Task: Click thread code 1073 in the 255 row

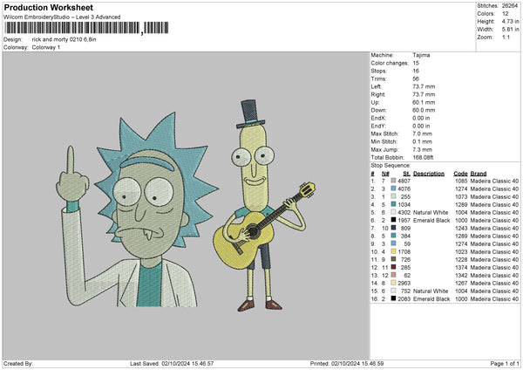Action: tap(461, 196)
